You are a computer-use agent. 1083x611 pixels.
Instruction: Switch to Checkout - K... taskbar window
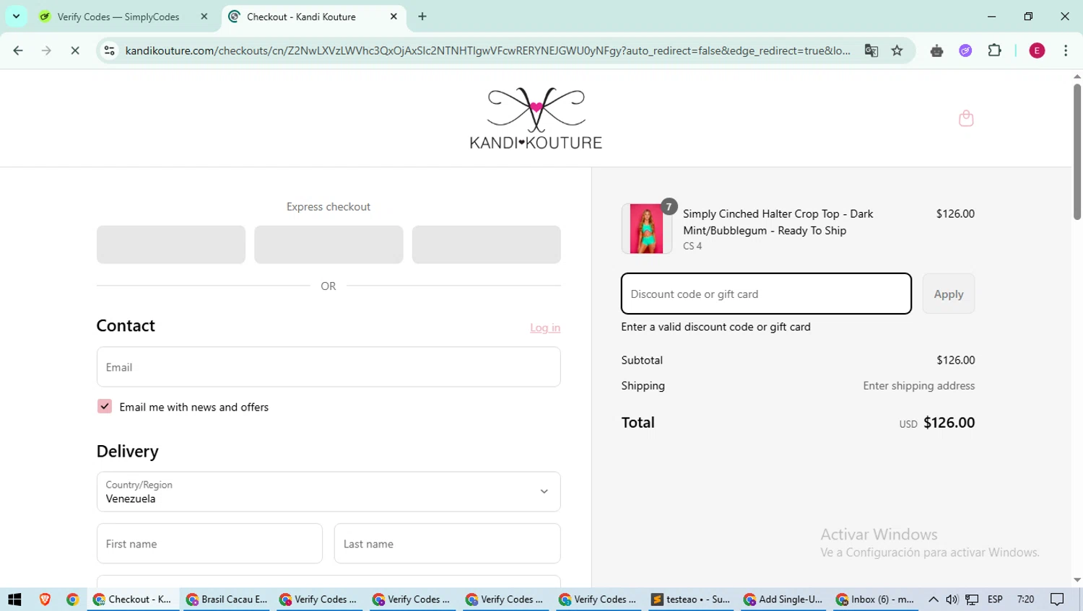[x=134, y=599]
